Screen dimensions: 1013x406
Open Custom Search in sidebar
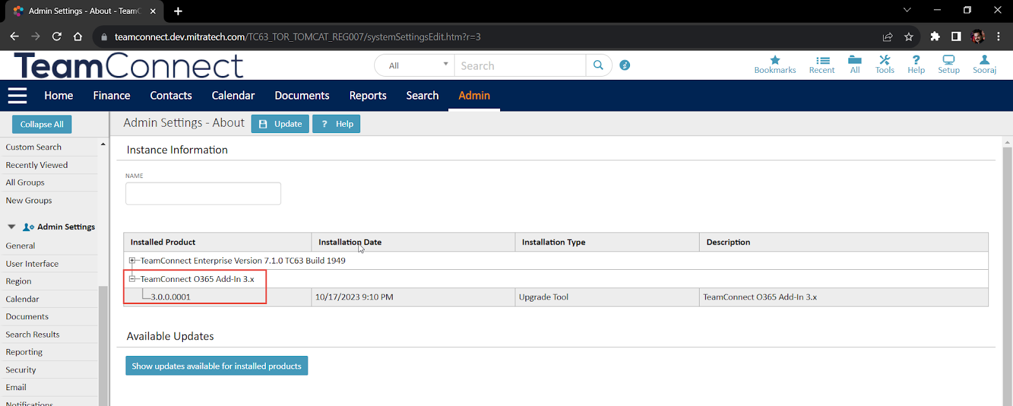coord(34,147)
